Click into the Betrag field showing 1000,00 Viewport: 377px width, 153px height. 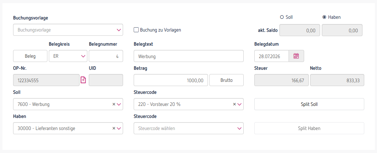[171, 80]
